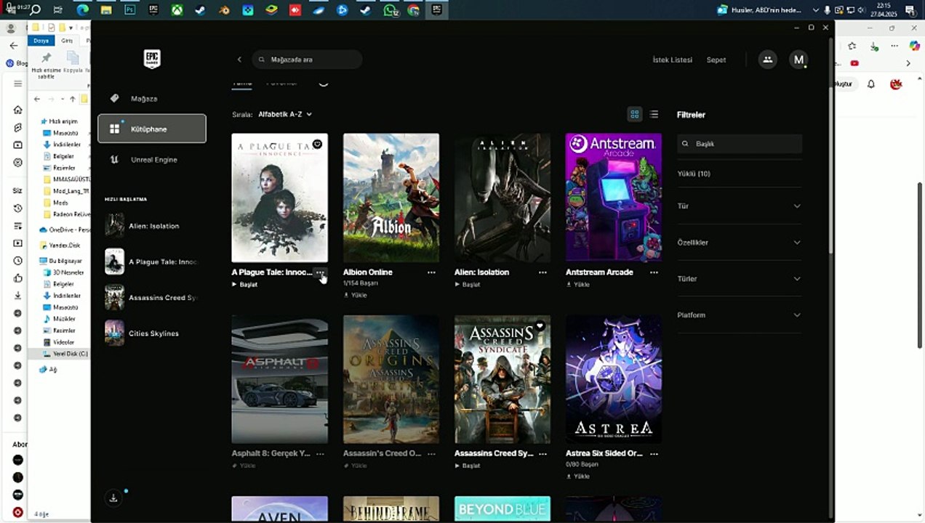
Task: Open three-dot menu for Alien: Isolation
Action: [542, 272]
